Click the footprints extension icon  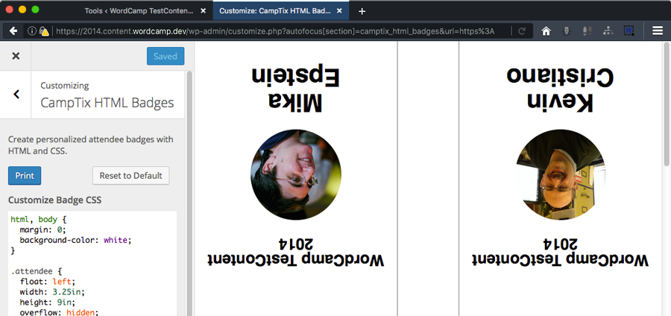[587, 31]
